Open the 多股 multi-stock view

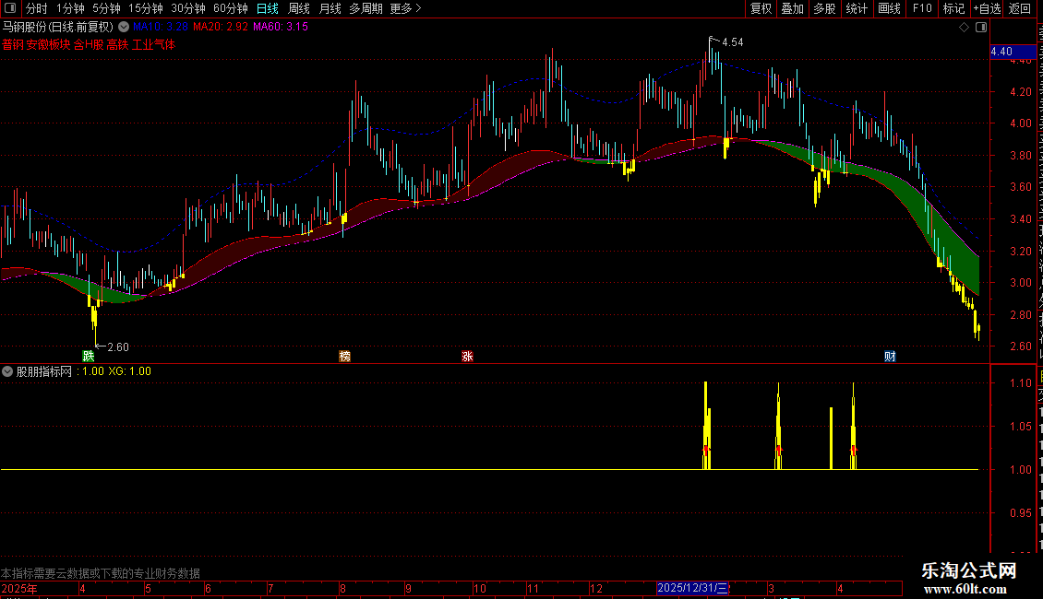click(x=824, y=8)
